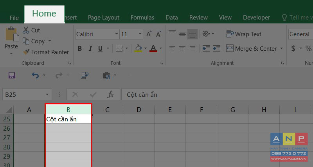Image resolution: width=313 pixels, height=167 pixels.
Task: Click the Insert Function fx icon
Action: click(x=110, y=94)
